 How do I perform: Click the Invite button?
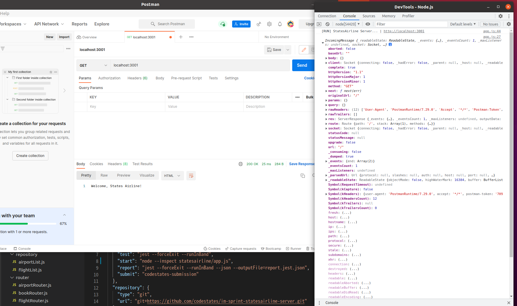pyautogui.click(x=241, y=24)
